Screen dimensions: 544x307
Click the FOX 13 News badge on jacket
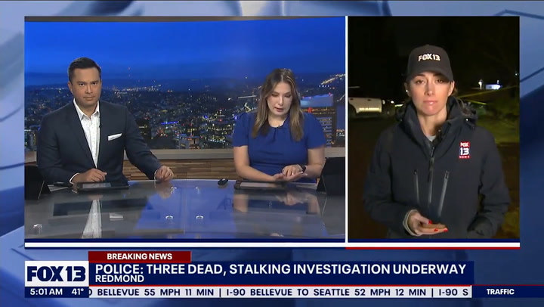(x=464, y=150)
